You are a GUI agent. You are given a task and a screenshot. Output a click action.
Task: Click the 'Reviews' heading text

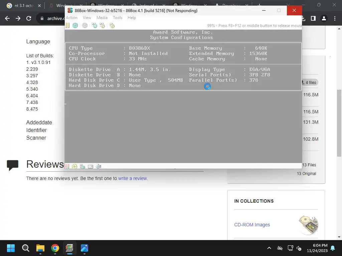coord(45,164)
